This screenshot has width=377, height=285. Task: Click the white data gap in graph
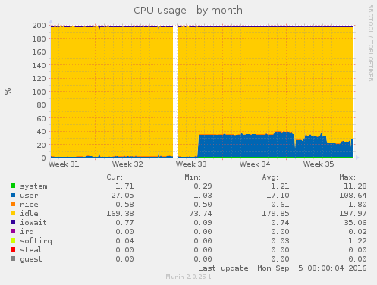176,92
